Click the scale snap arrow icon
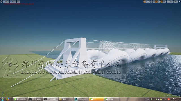181x101 pixels. click(x=168, y=2)
